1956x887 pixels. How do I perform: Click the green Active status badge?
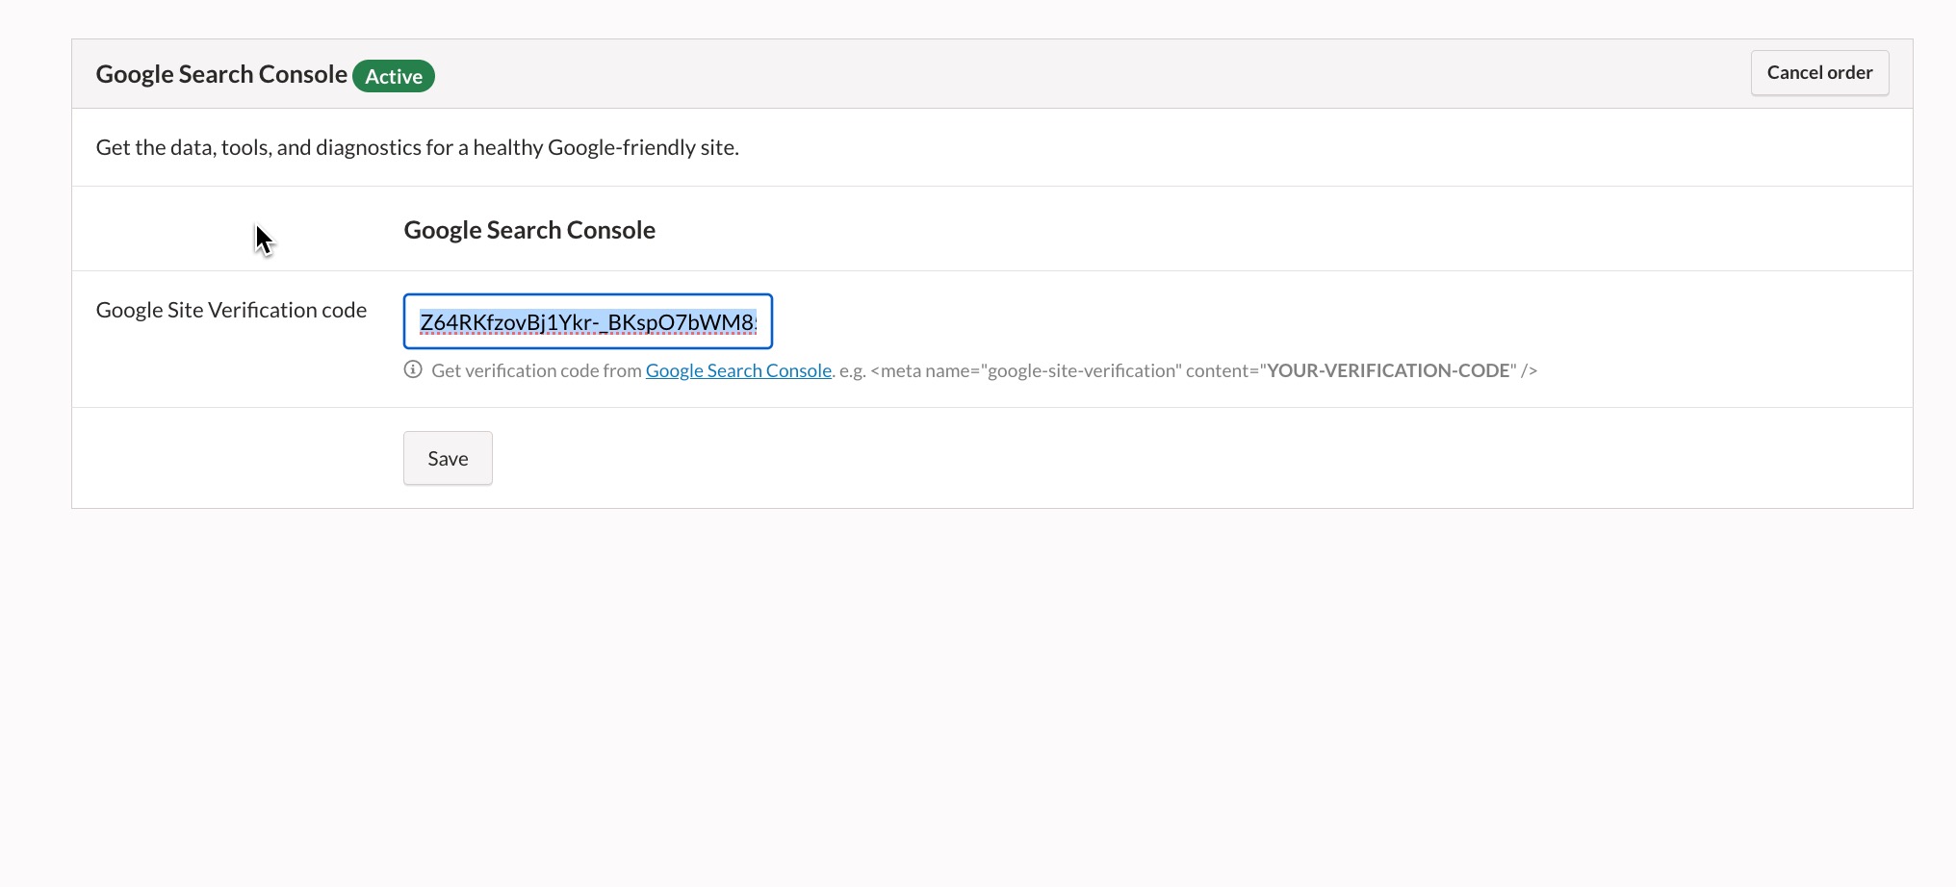[394, 76]
